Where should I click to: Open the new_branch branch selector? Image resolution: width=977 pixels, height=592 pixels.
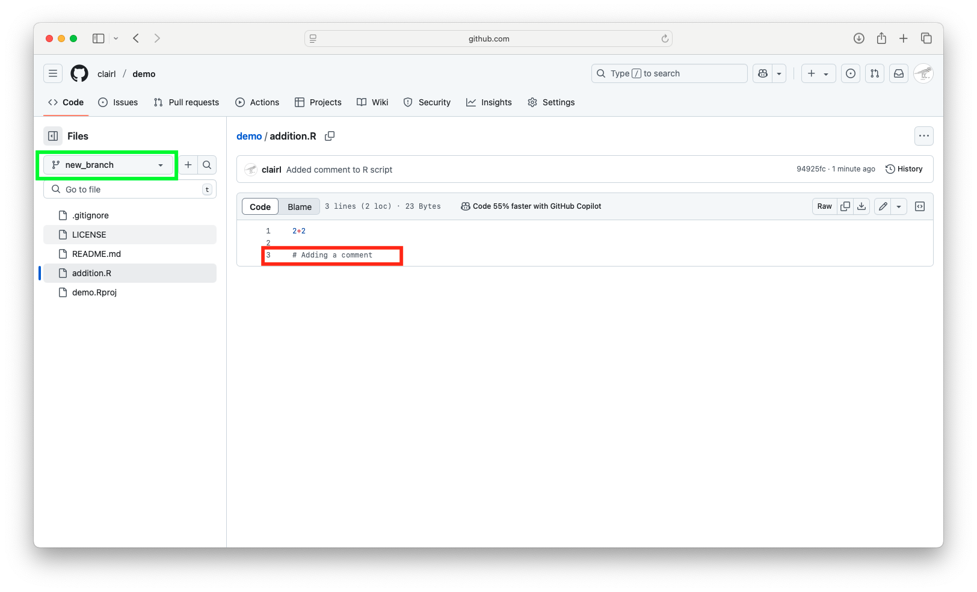[x=108, y=165]
